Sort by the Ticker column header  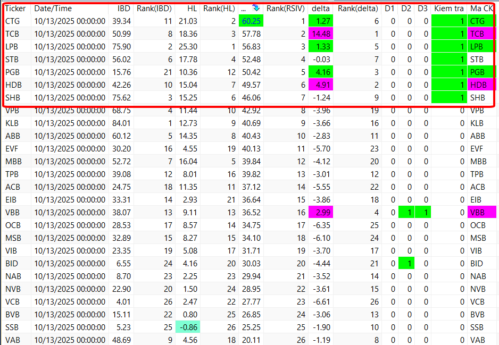coord(15,9)
